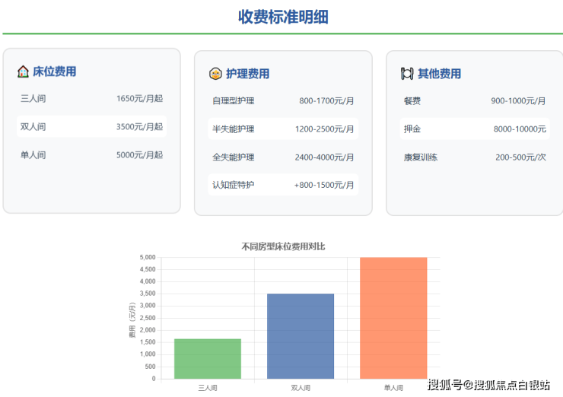Click the orange 单人间 bar in chart
This screenshot has height=397, width=563.
pos(393,318)
